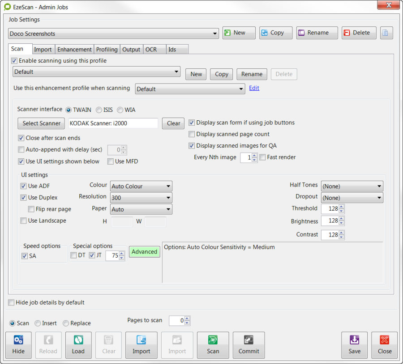
Task: Create a new job with New
Action: 239,33
